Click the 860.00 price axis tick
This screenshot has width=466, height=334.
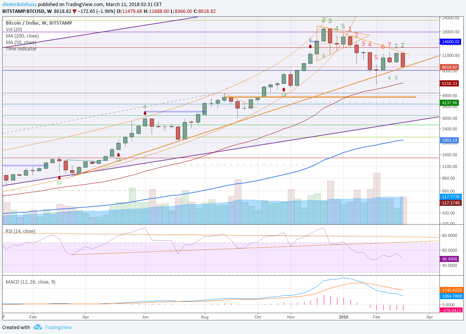(449, 178)
